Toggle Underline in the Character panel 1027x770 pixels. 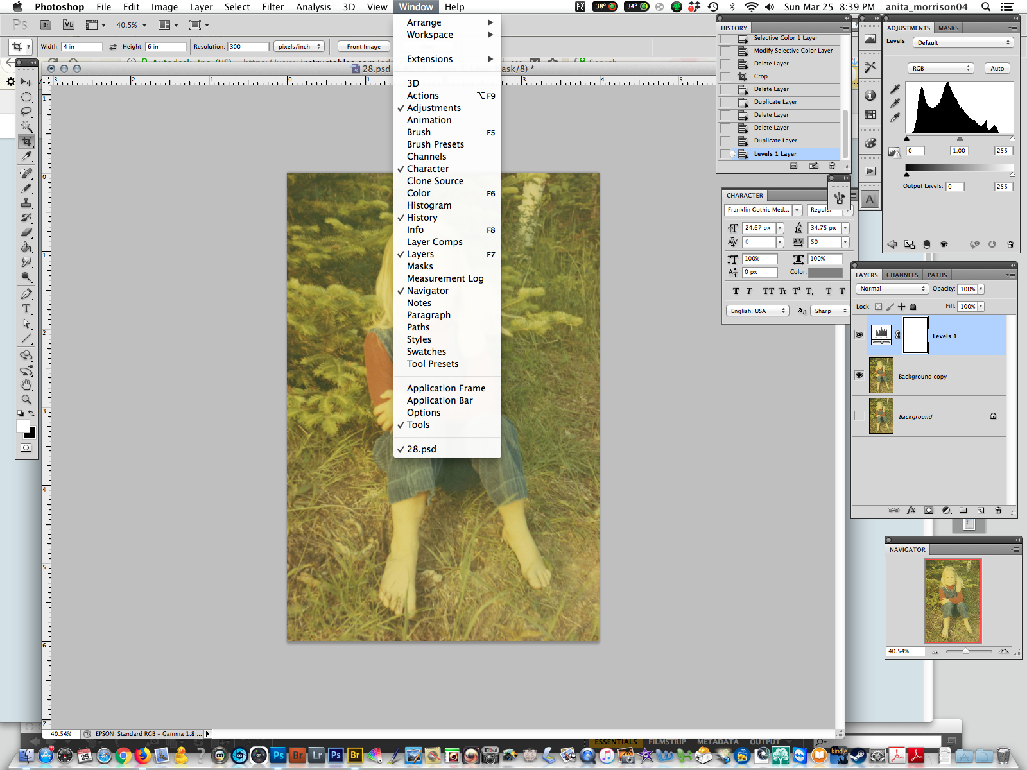tap(829, 291)
